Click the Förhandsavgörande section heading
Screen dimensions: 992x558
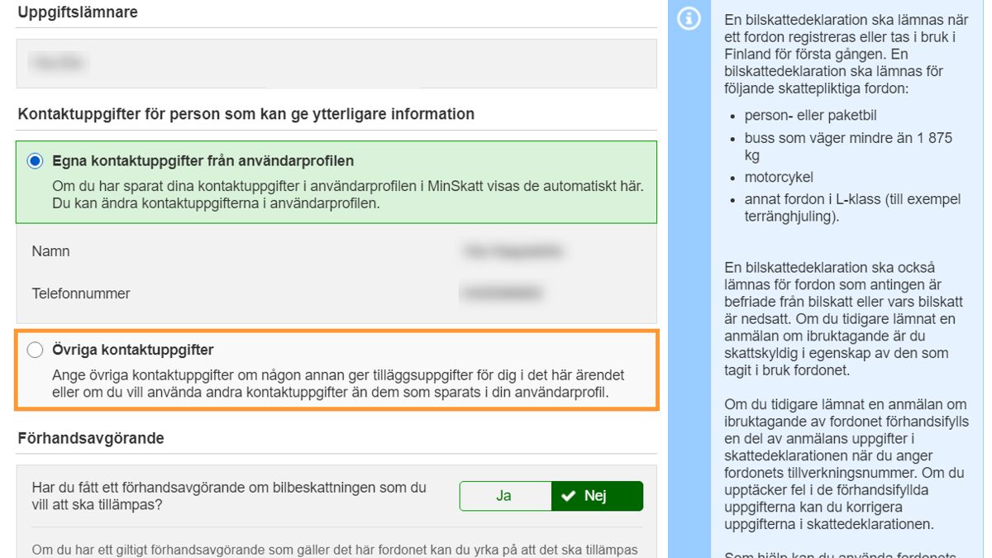point(91,438)
